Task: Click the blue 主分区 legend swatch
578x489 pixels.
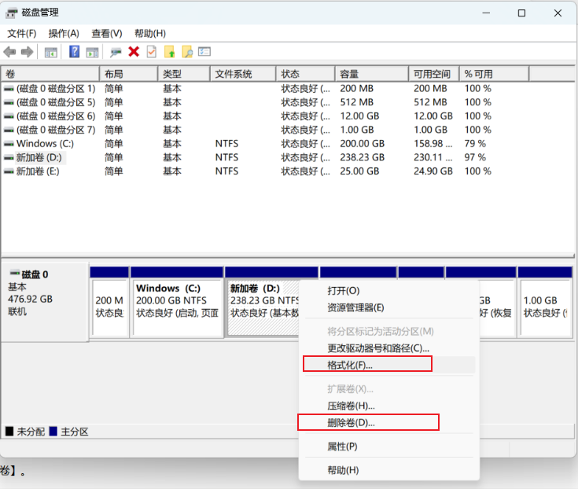Action: (x=53, y=431)
